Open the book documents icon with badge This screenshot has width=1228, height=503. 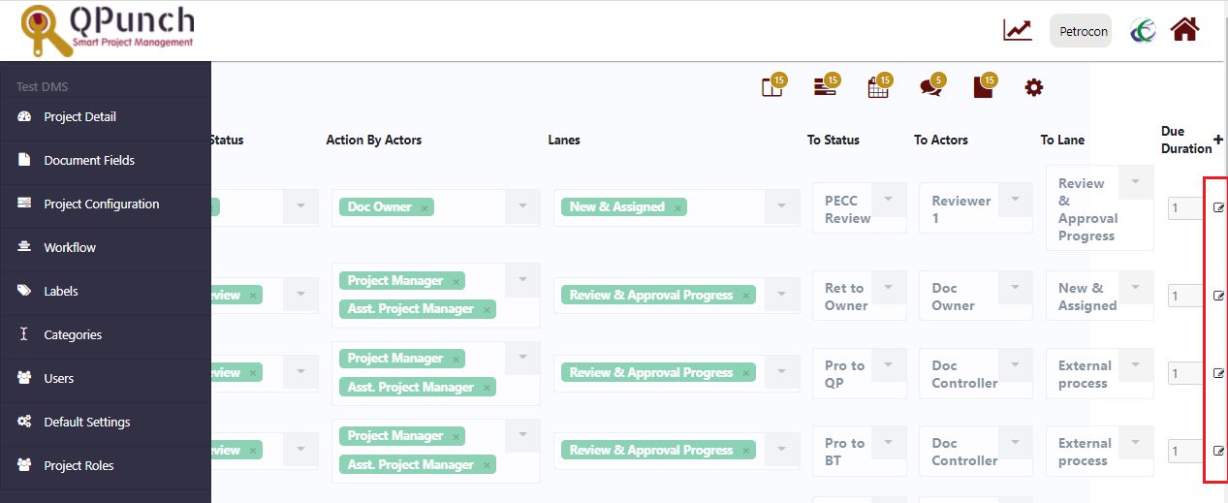coord(984,86)
